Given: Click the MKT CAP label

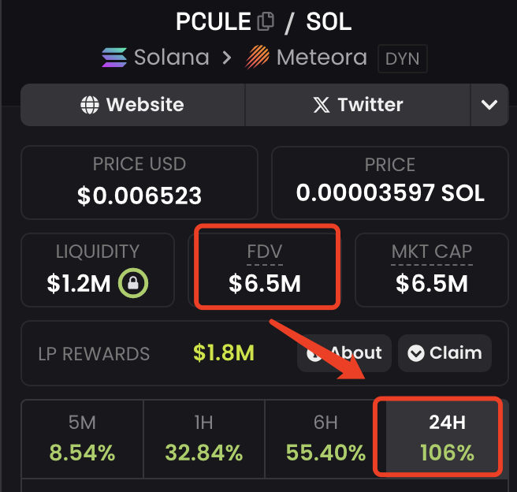Looking at the screenshot, I should (432, 252).
